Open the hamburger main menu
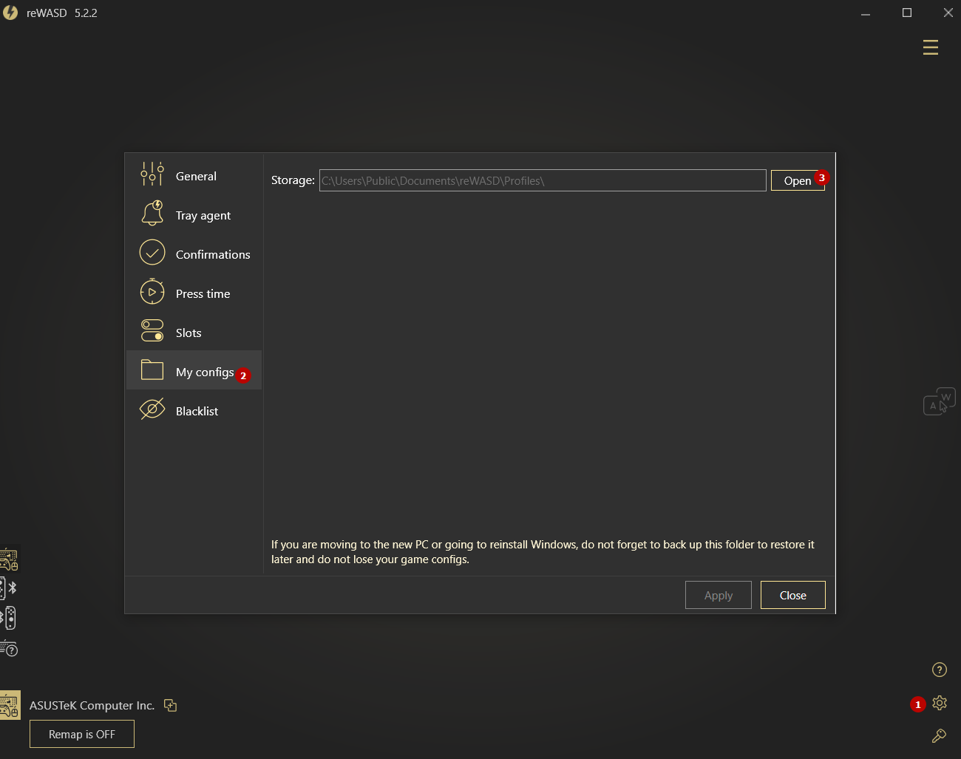 pos(930,47)
